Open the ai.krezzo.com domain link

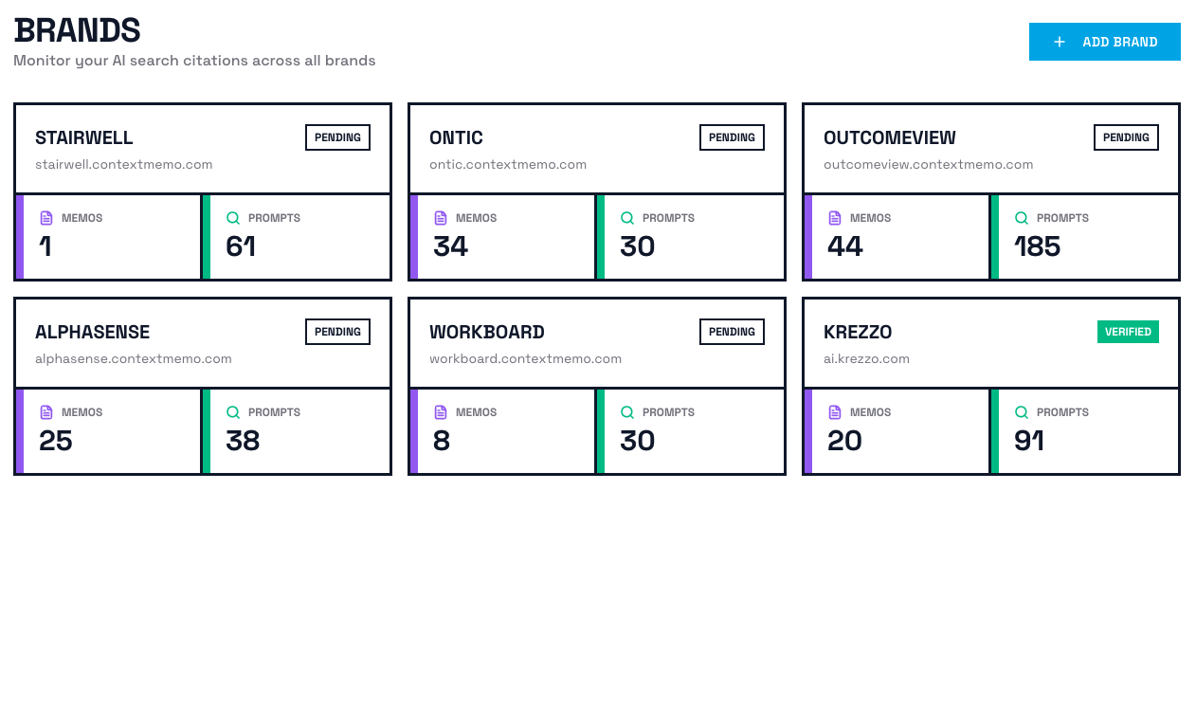[866, 358]
